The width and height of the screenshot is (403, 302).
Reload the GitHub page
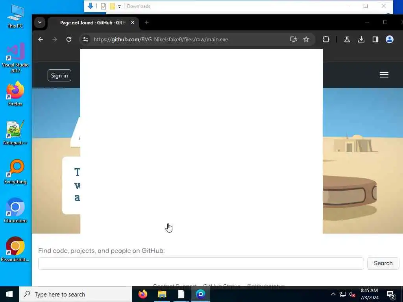point(68,39)
